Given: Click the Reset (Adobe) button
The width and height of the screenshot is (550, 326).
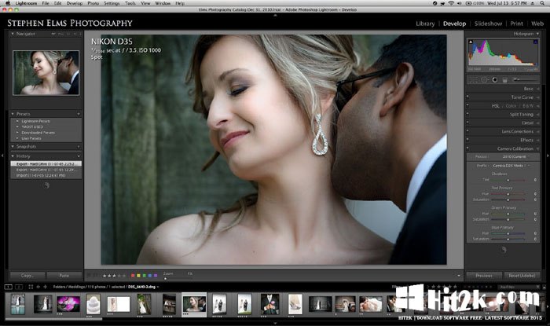Looking at the screenshot, I should [522, 276].
